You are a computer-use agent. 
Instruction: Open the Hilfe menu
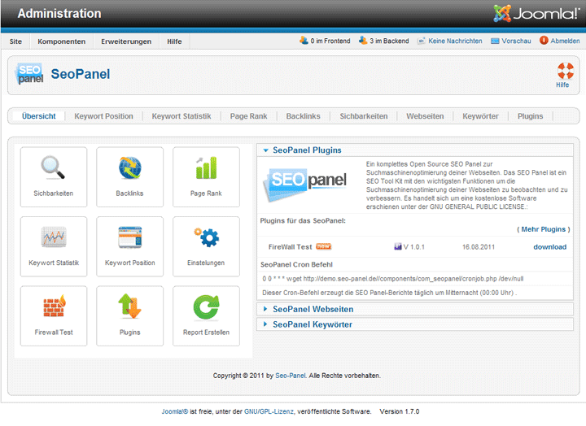[x=174, y=41]
